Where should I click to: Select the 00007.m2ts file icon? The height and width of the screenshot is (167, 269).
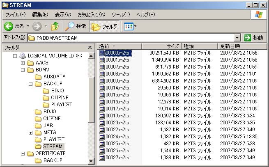[102, 67]
